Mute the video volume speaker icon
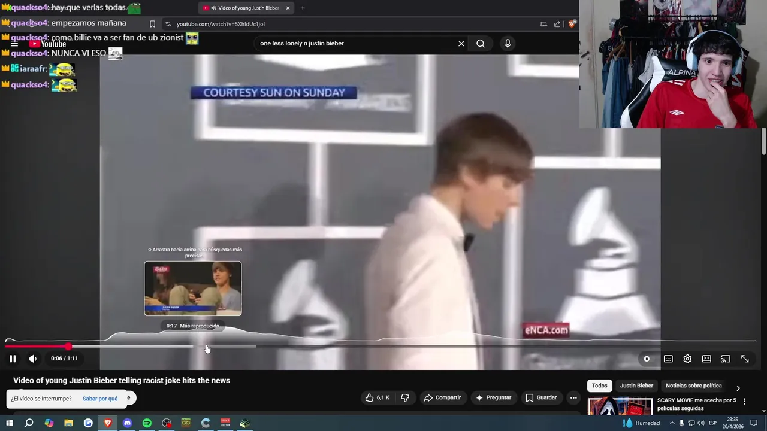 pyautogui.click(x=33, y=359)
